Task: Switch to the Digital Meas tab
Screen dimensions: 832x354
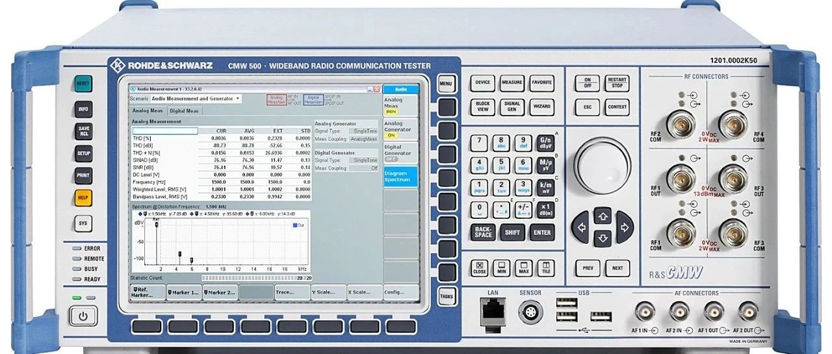Action: coord(184,110)
